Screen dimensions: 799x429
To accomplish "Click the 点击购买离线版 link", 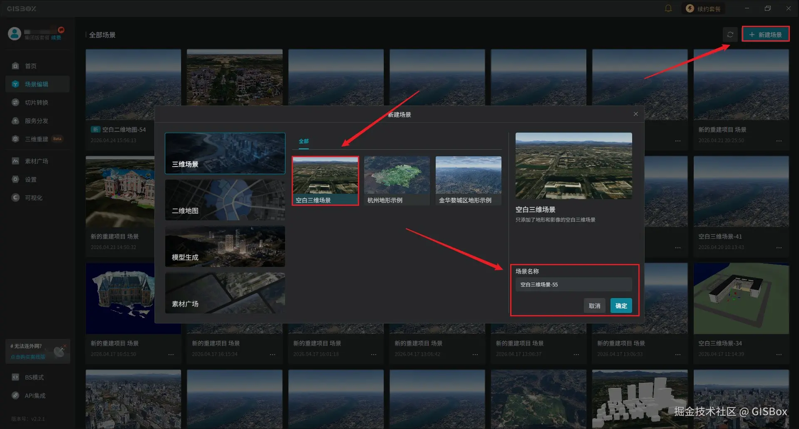I will [x=28, y=357].
